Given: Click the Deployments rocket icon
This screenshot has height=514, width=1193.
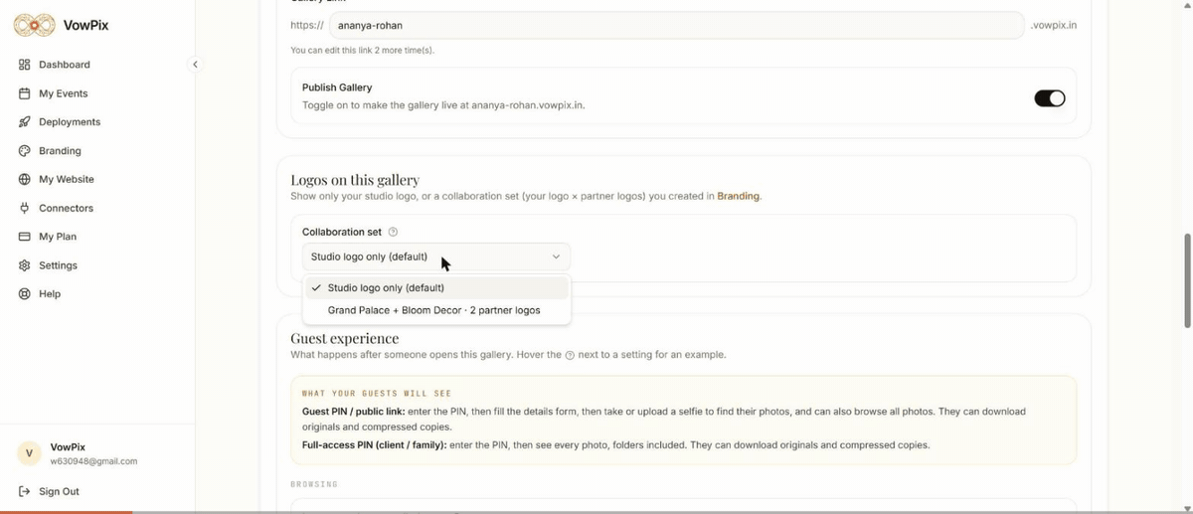Looking at the screenshot, I should (25, 122).
